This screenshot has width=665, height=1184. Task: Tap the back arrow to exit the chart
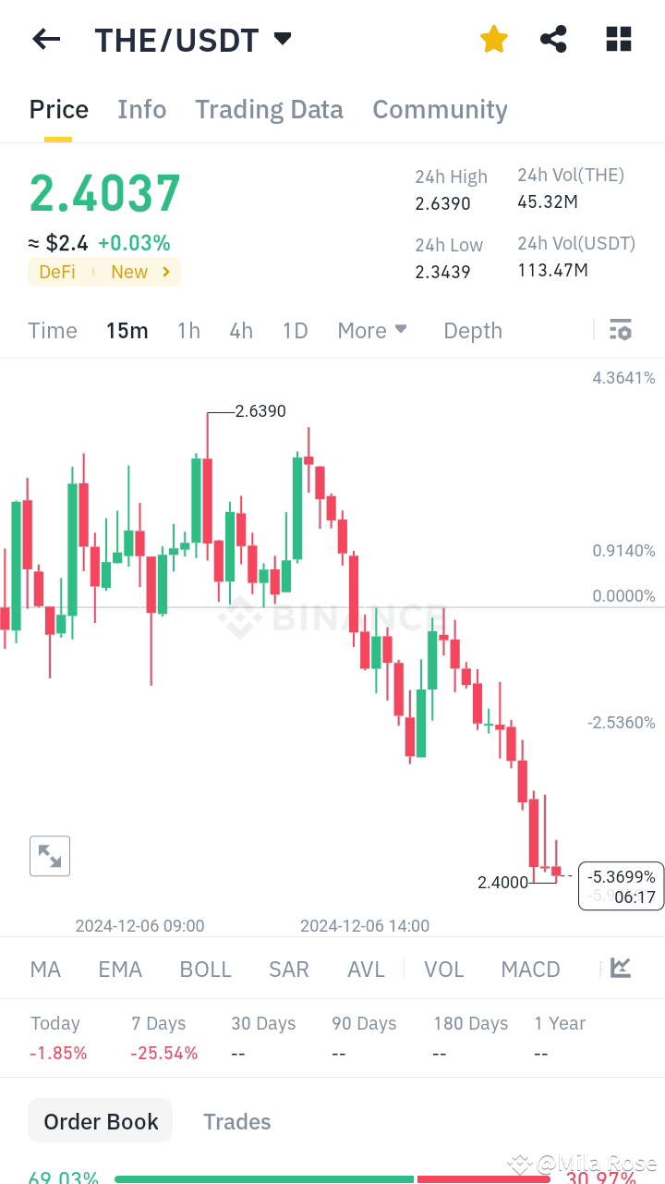point(46,39)
